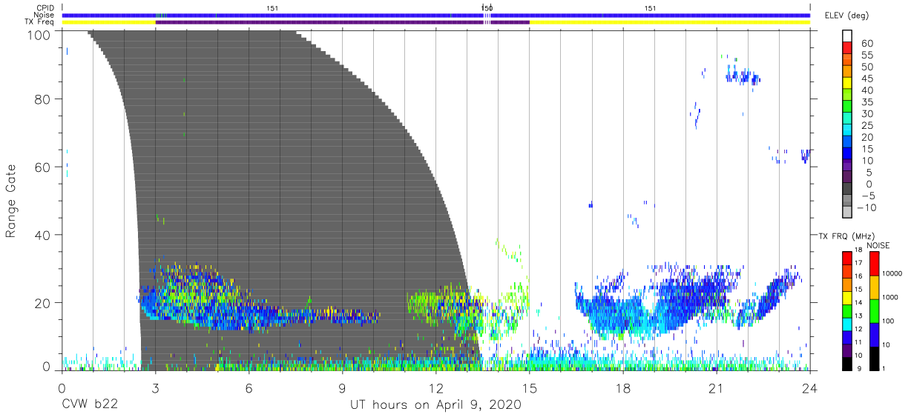Image resolution: width=911 pixels, height=420 pixels.
Task: Pick the cyan 20–25 segment of the ELEV bar
Action: 848,130
